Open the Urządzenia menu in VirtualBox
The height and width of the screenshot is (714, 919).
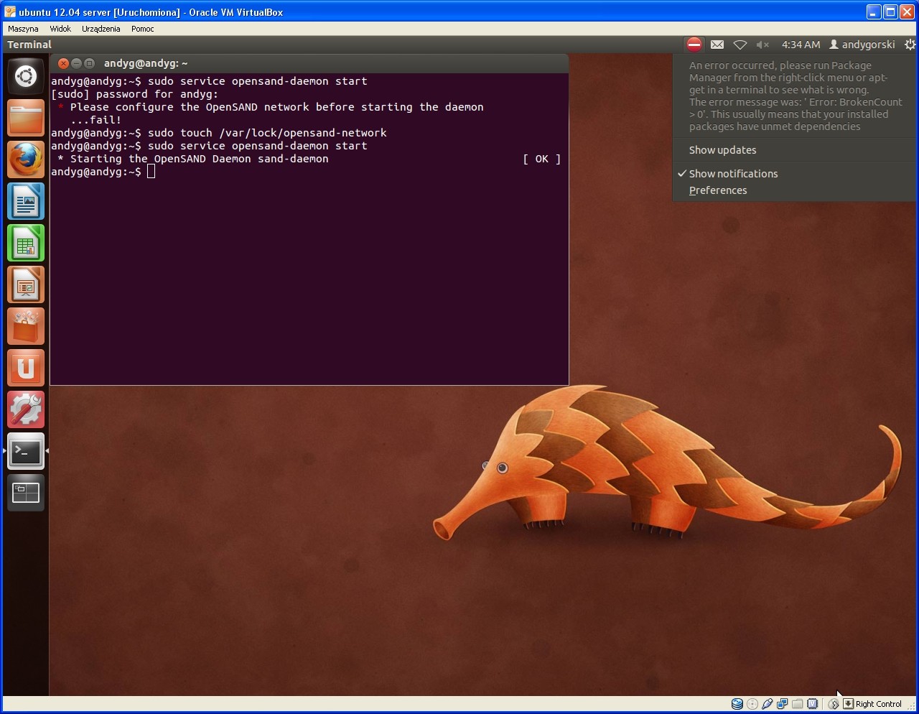tap(101, 29)
